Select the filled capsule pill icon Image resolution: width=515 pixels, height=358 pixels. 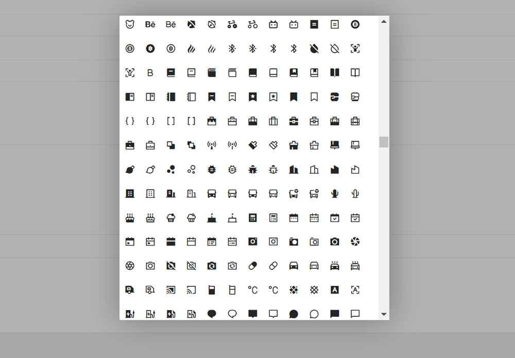[252, 266]
